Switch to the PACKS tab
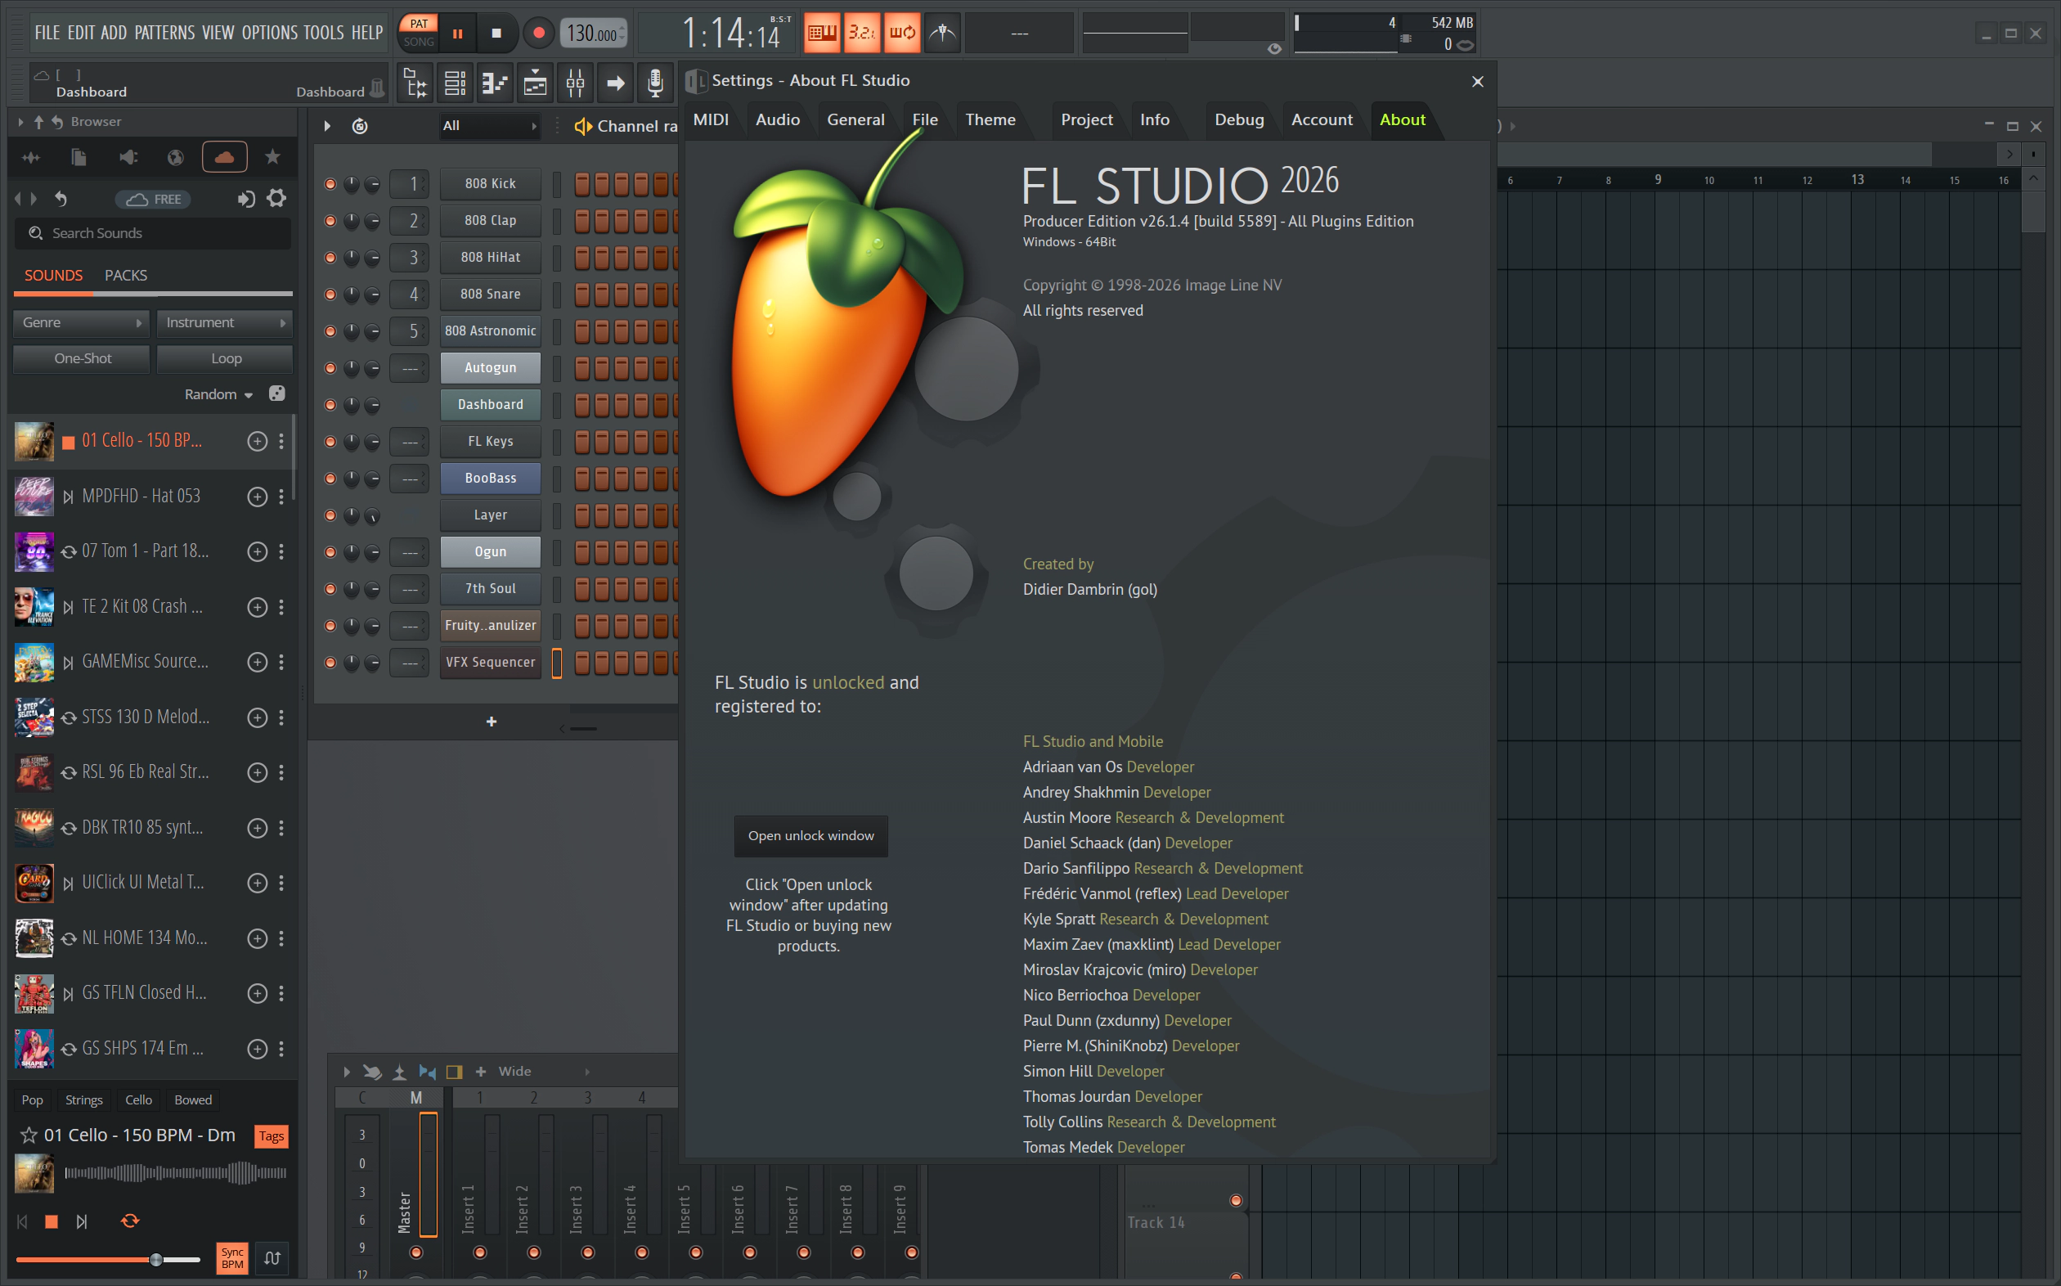2061x1286 pixels. 126,276
